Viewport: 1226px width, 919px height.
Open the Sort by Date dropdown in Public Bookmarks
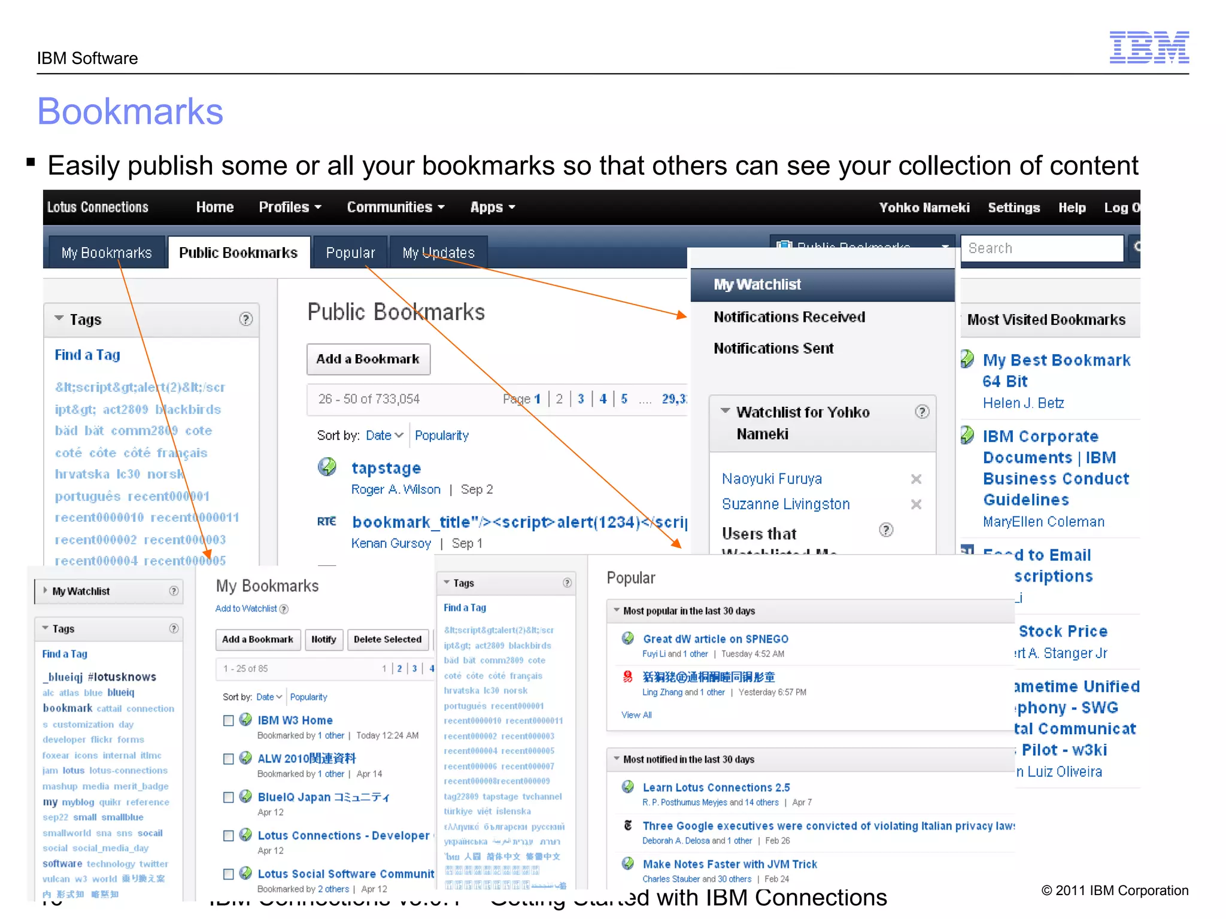384,435
